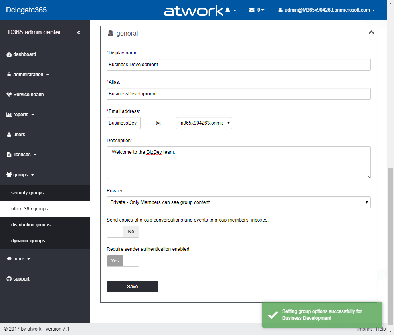Click the licenses document icon
Image resolution: width=394 pixels, height=335 pixels.
(x=9, y=155)
